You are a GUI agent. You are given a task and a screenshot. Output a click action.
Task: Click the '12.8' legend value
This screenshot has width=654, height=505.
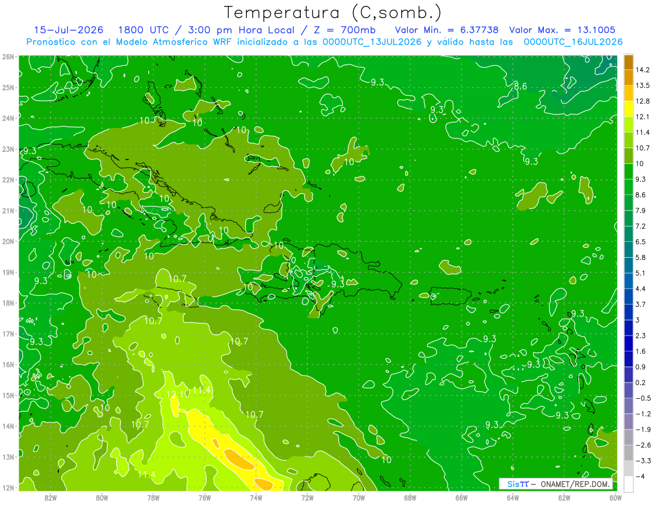click(643, 101)
